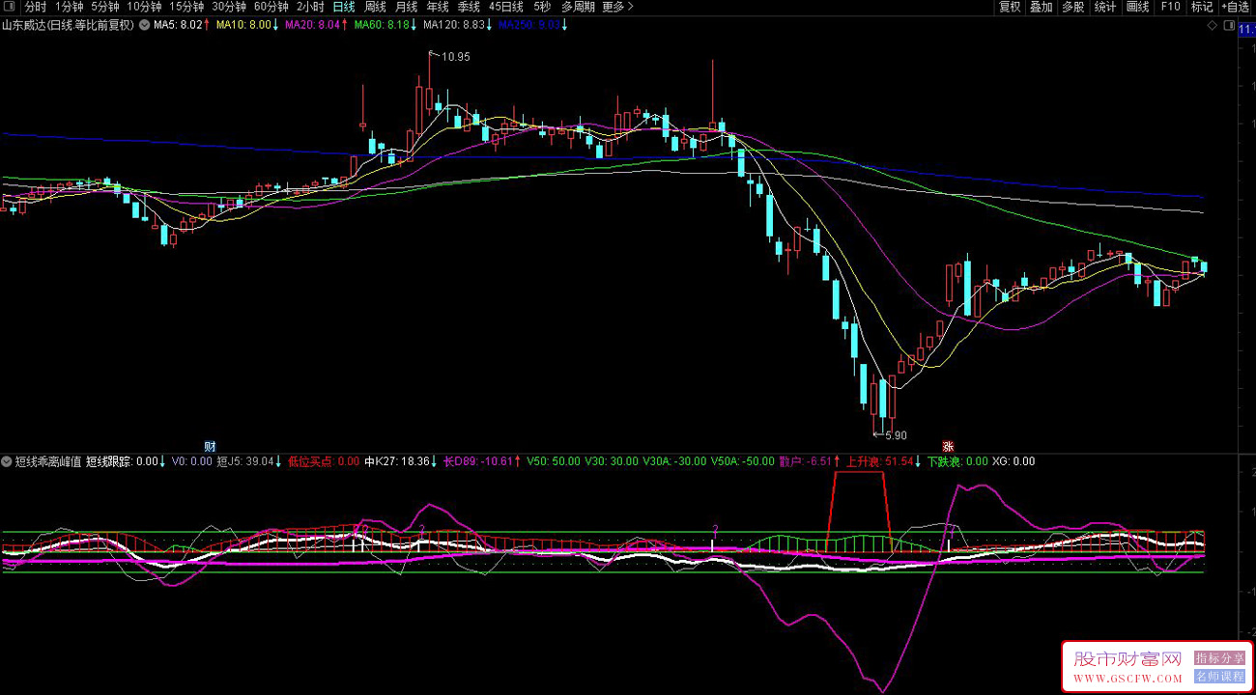Click the 10.95 high price label

(x=455, y=57)
